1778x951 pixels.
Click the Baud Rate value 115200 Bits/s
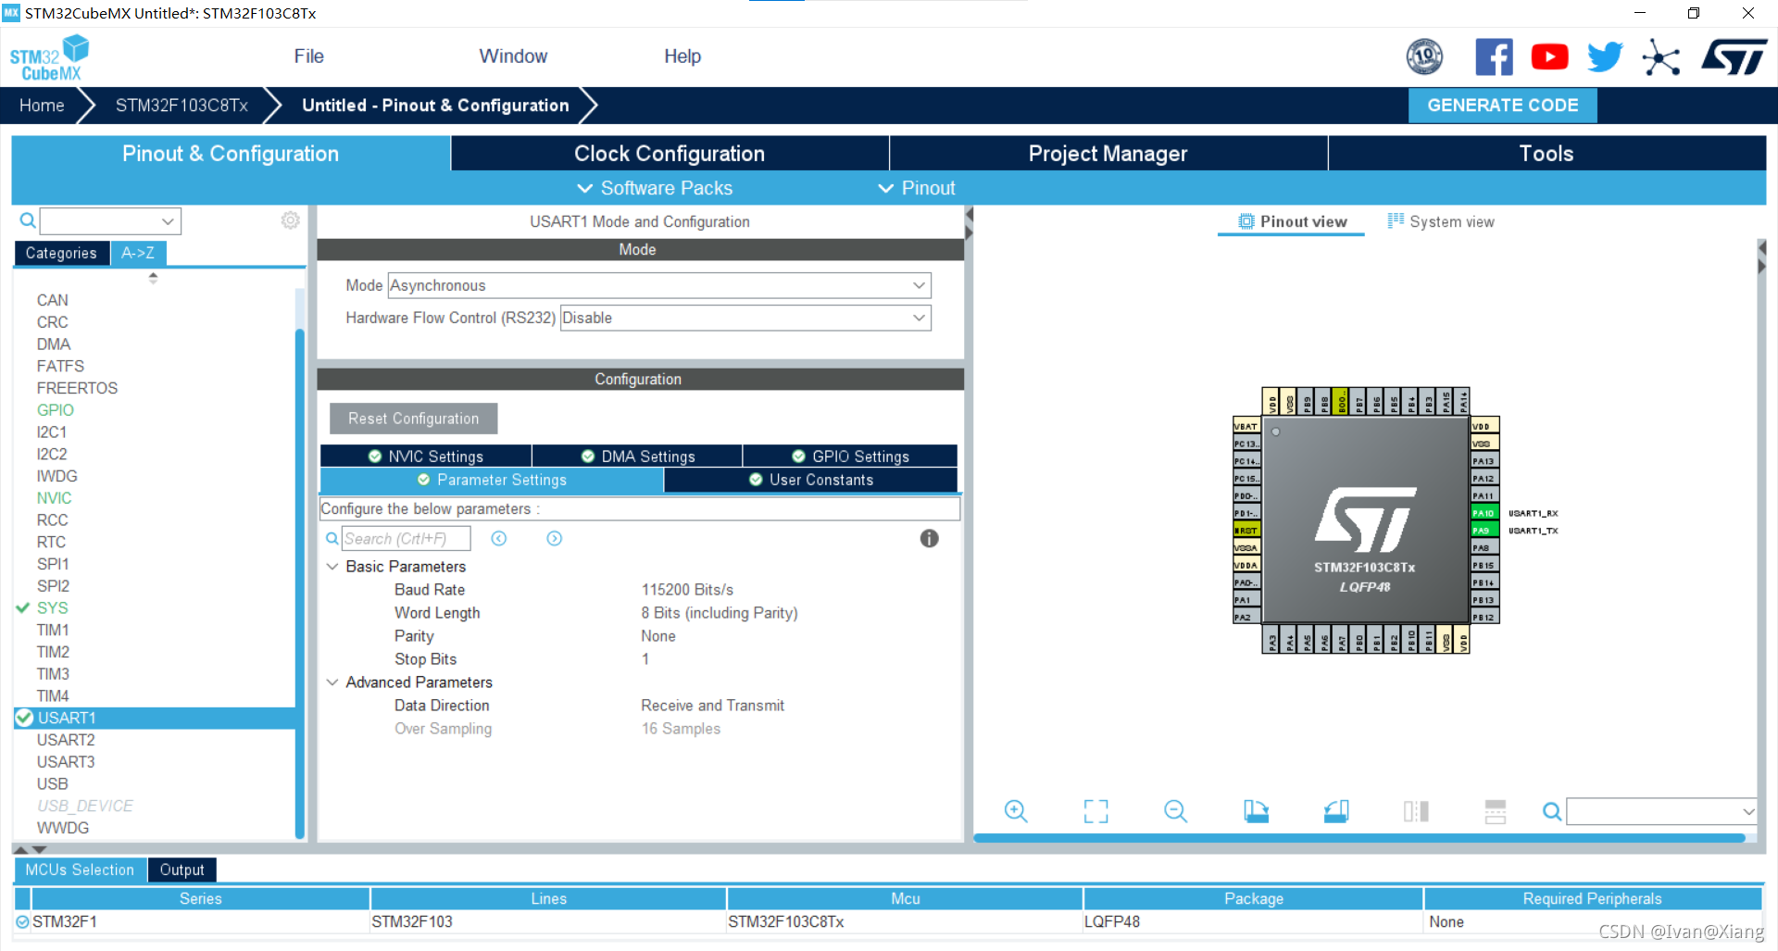687,590
